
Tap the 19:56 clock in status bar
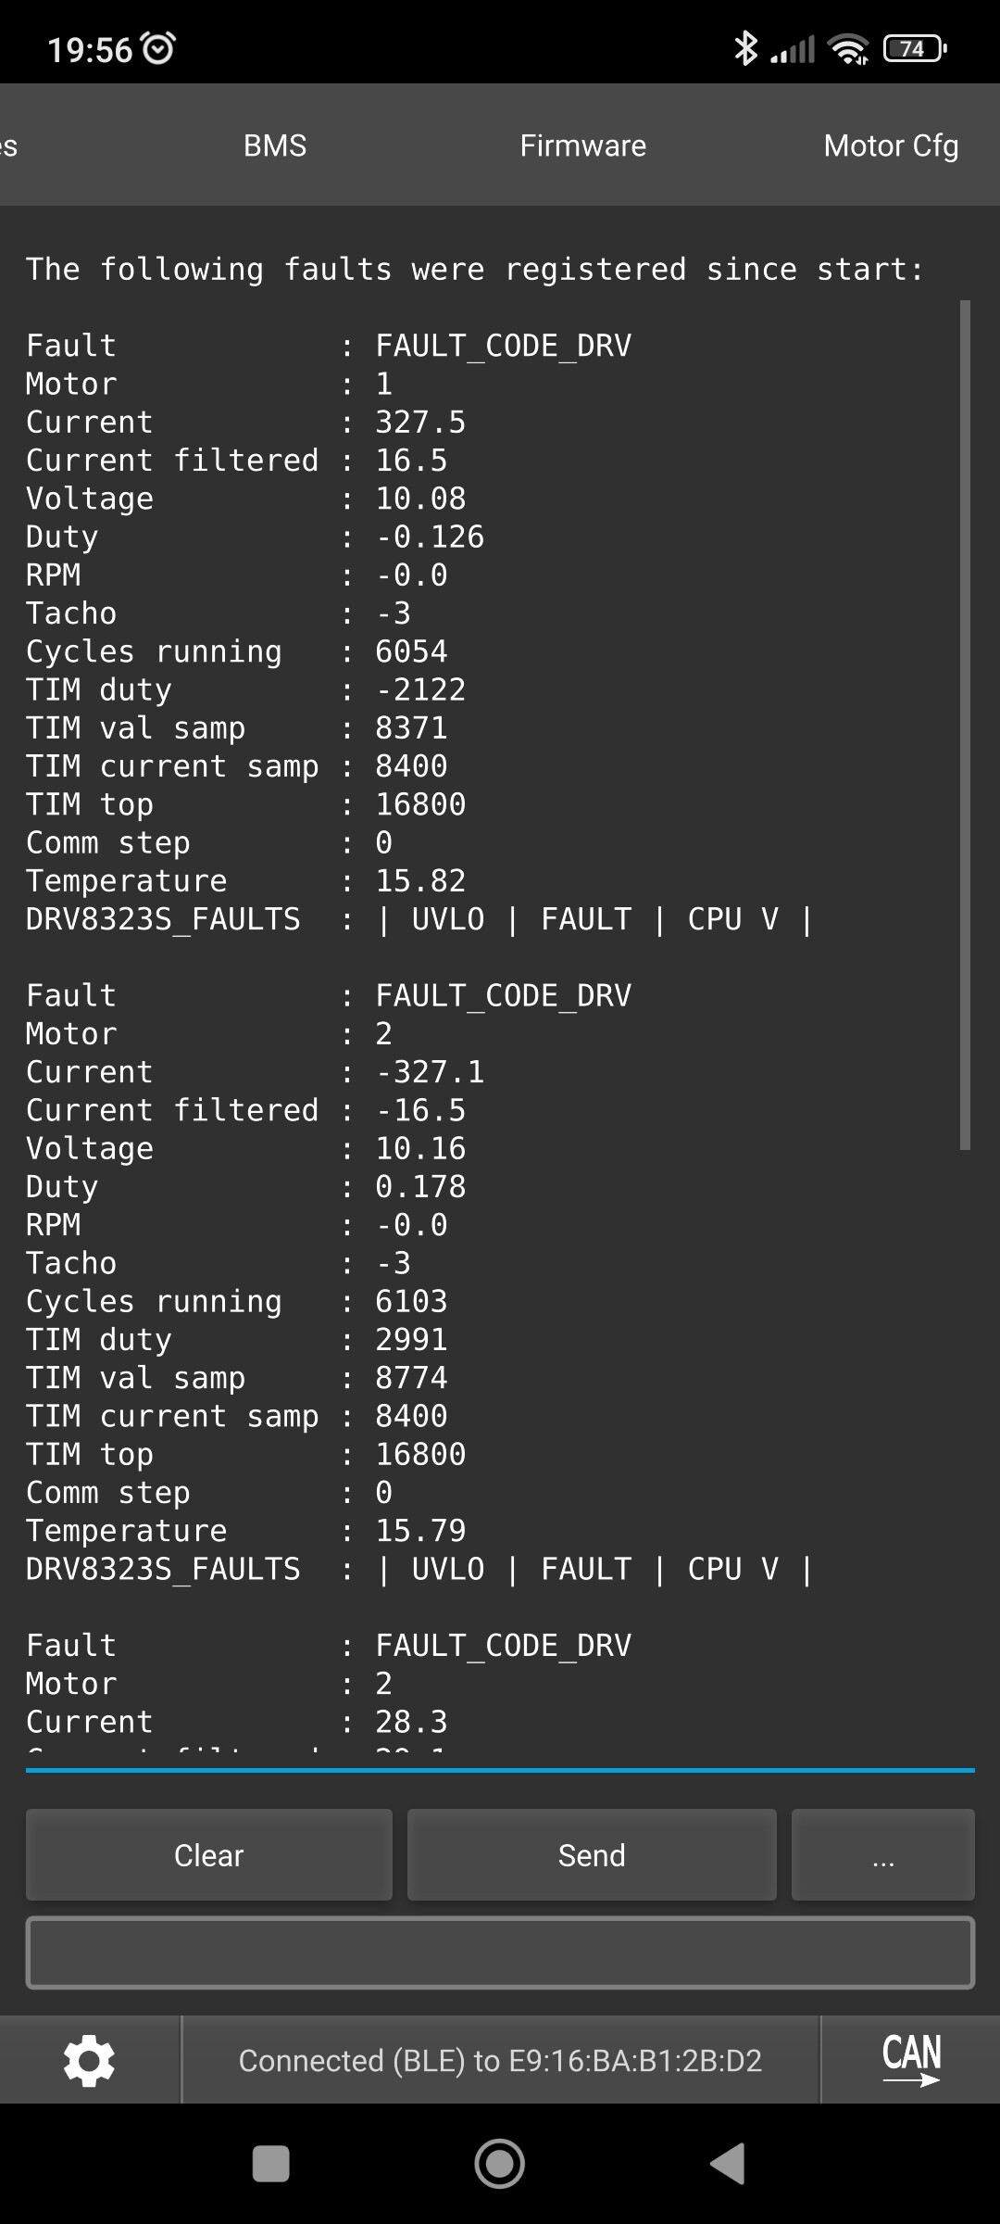[90, 49]
